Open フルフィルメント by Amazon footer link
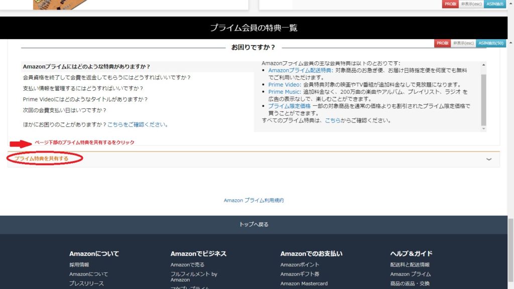The image size is (514, 289). (x=194, y=277)
